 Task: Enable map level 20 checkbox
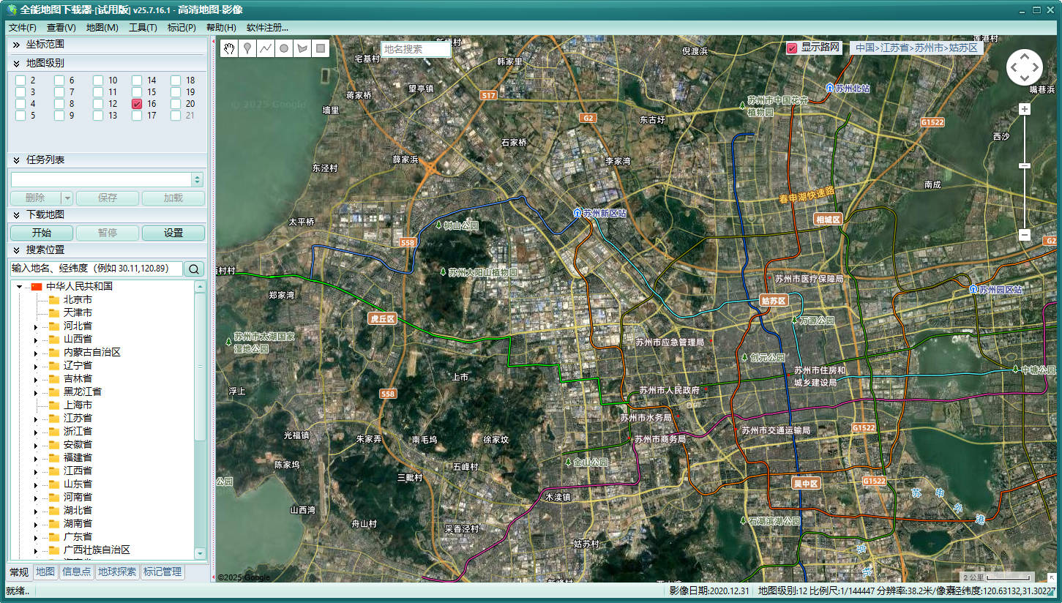[176, 104]
